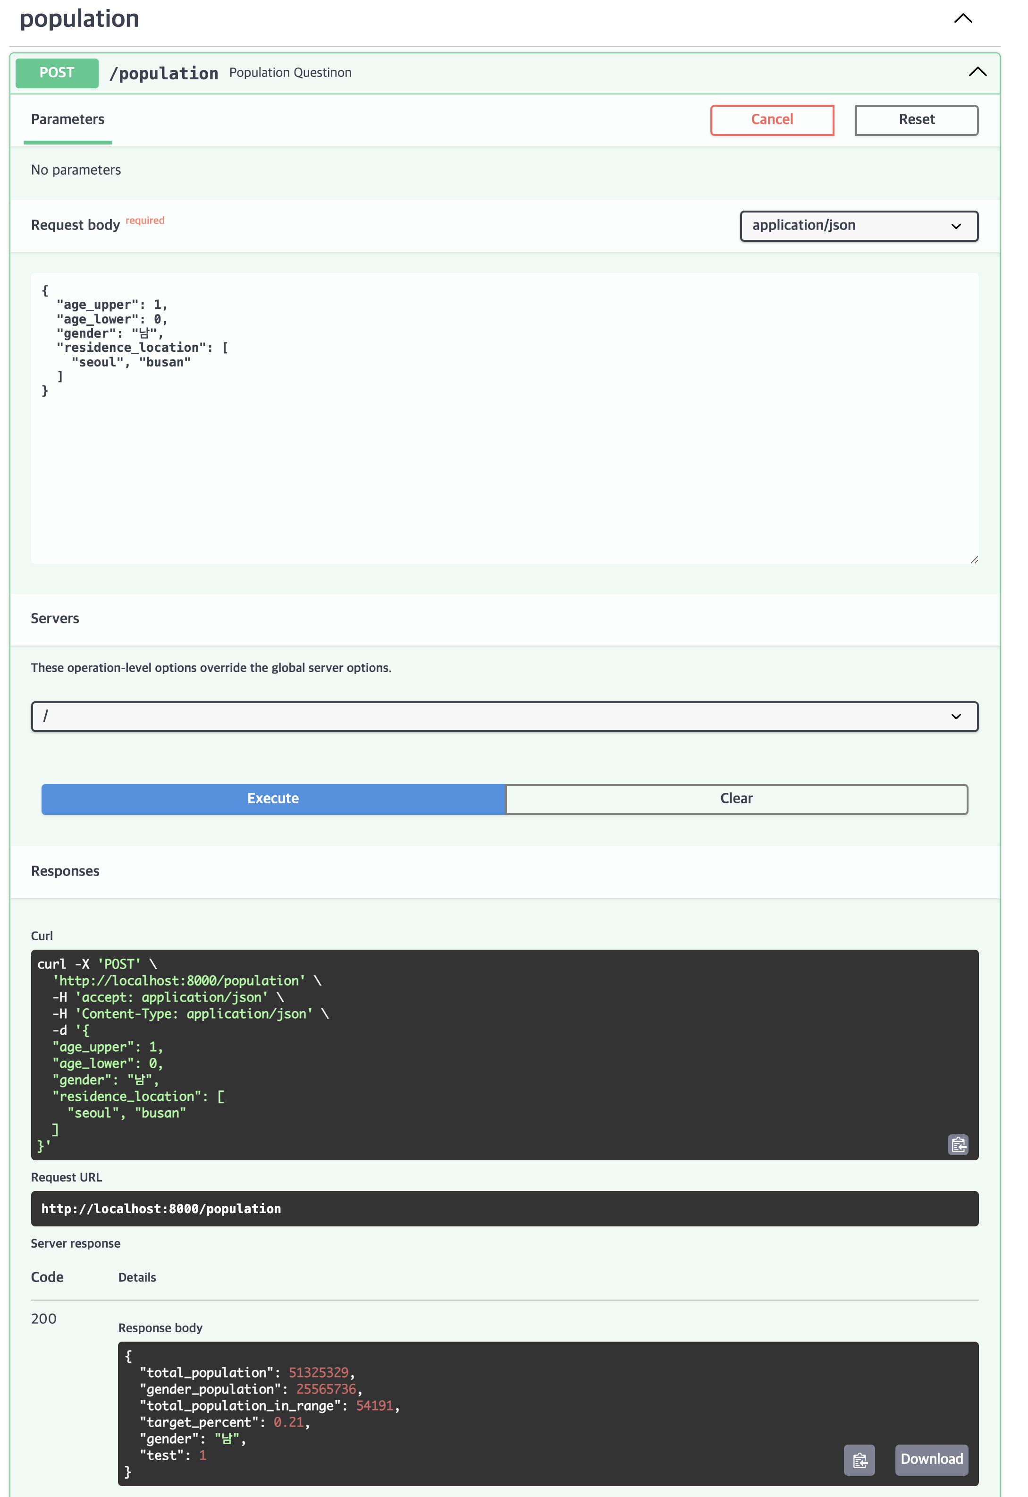Click the Response body label
The width and height of the screenshot is (1028, 1497).
click(160, 1327)
